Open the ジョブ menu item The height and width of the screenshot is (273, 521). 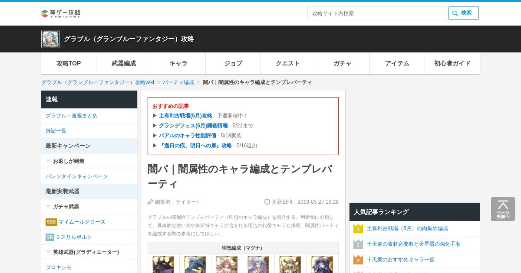(233, 63)
